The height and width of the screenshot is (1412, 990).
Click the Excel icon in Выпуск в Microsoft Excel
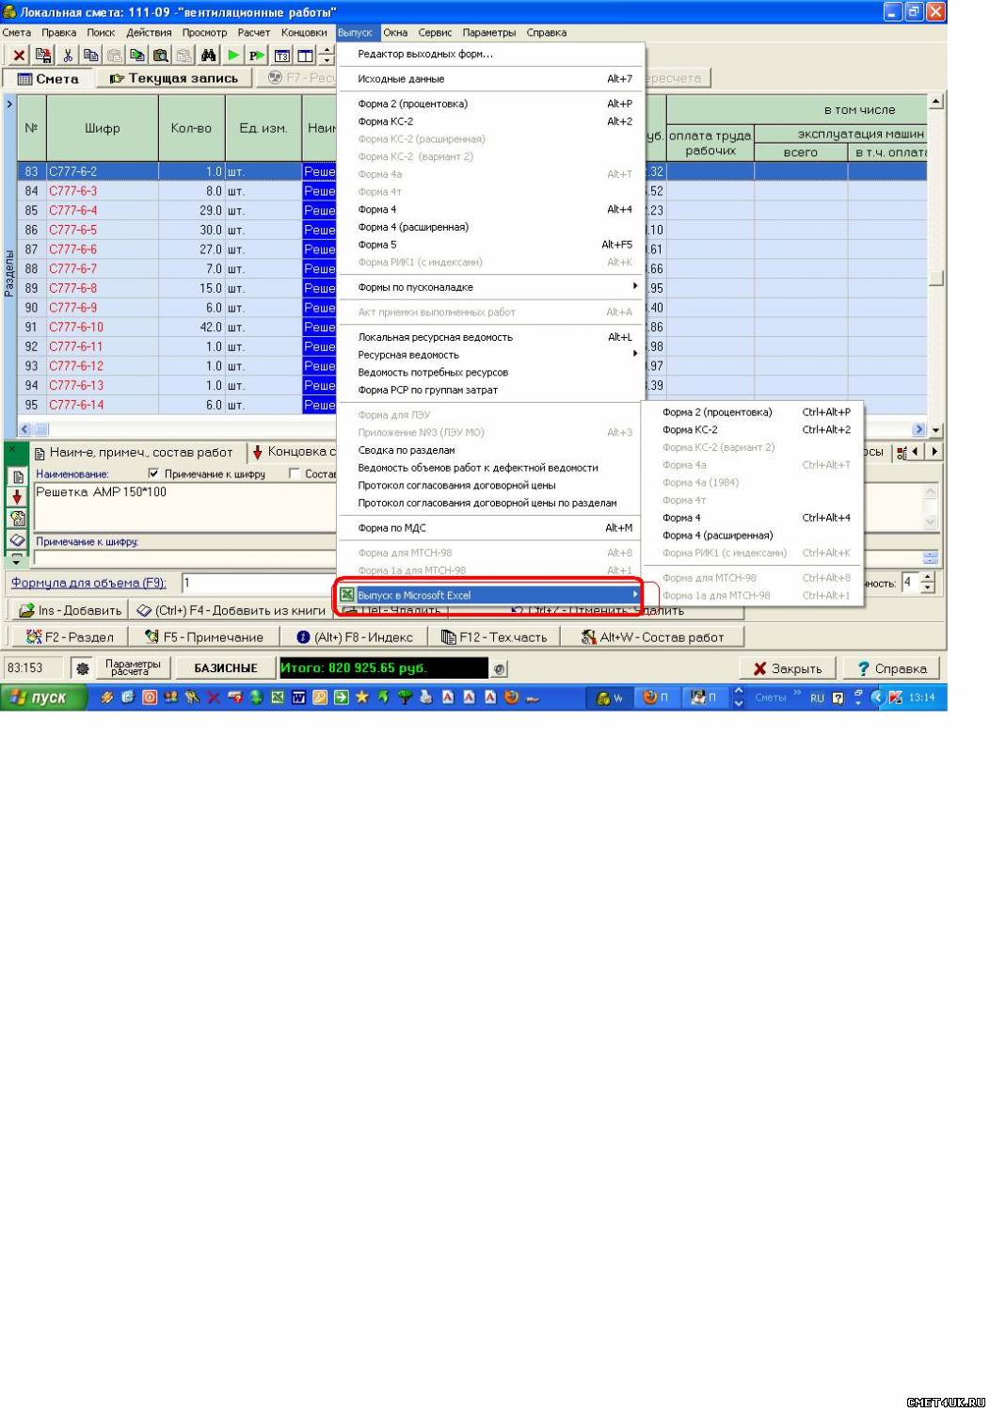tap(347, 595)
